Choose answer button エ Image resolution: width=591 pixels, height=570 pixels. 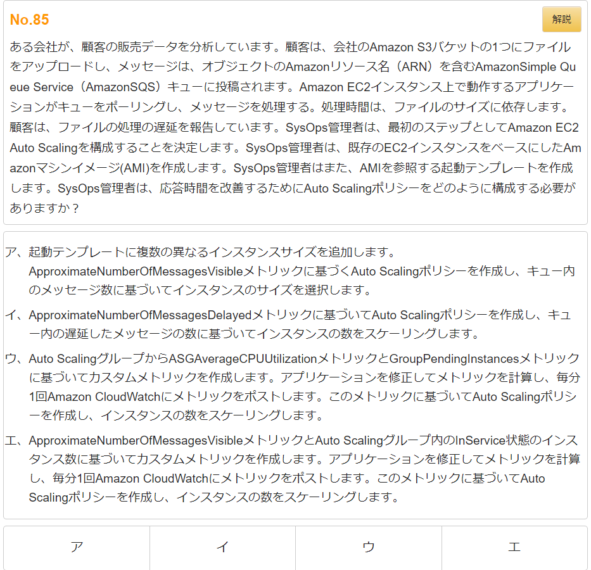514,547
